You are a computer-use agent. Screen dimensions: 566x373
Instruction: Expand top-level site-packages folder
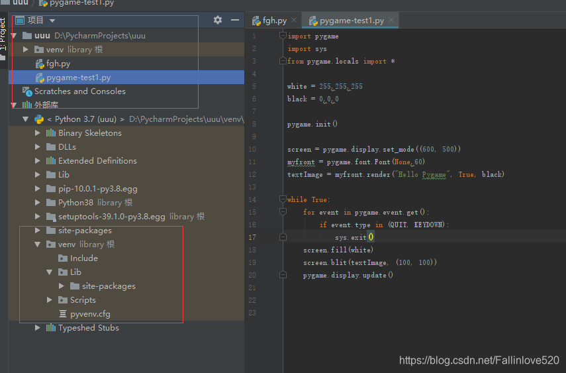(x=38, y=231)
